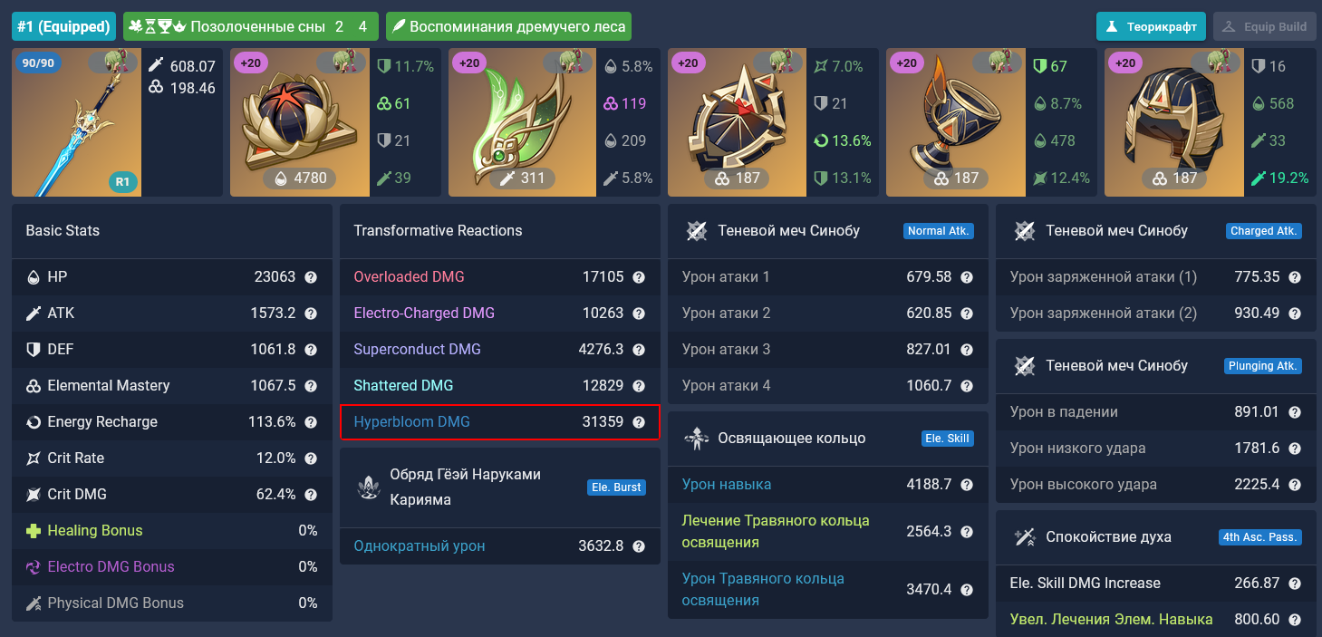Image resolution: width=1322 pixels, height=637 pixels.
Task: Open help icon for Однократный урон
Action: coord(639,546)
